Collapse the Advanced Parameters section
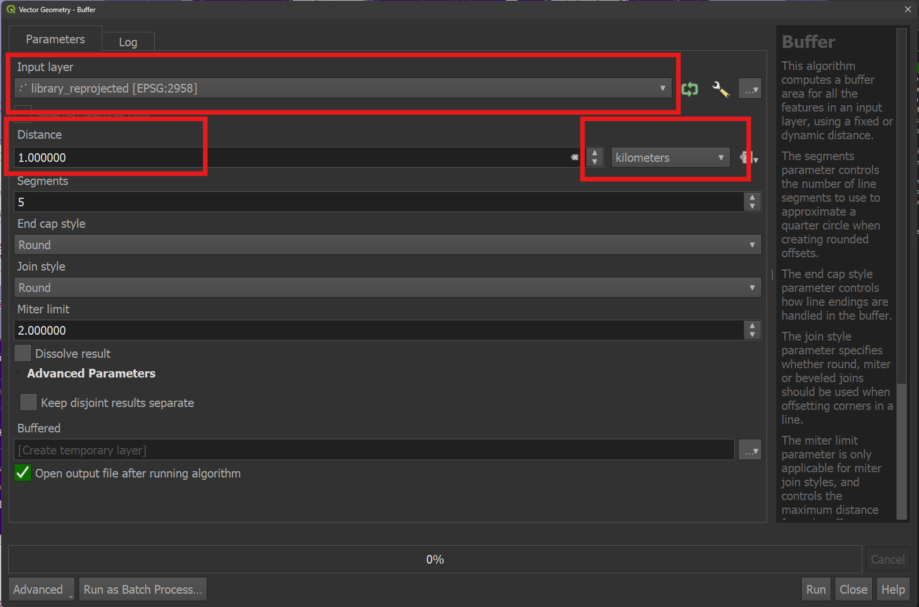This screenshot has height=607, width=919. tap(19, 373)
